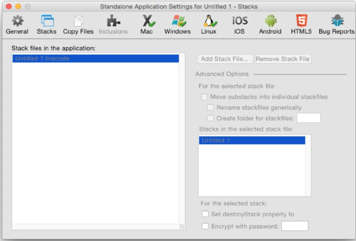Click the encryption password input field
The width and height of the screenshot is (356, 241).
click(295, 226)
